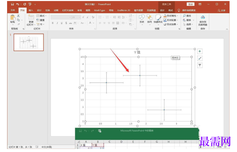
Task: Open the MathType ribbon tab
Action: pos(99,10)
